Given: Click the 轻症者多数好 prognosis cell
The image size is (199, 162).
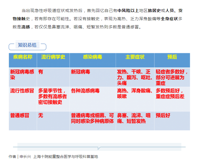Looking at the screenshot, I should (172, 77).
